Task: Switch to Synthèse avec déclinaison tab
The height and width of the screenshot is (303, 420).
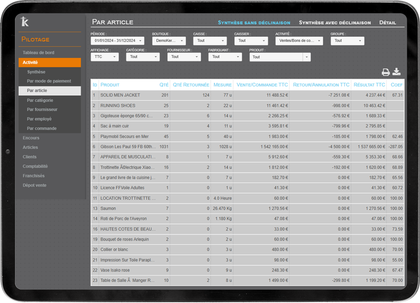Action: [335, 23]
